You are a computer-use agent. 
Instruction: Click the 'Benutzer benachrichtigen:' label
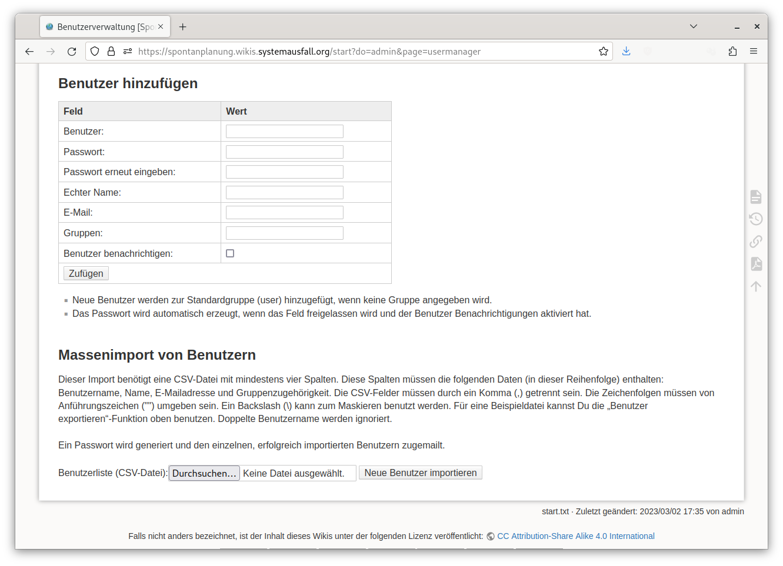118,253
